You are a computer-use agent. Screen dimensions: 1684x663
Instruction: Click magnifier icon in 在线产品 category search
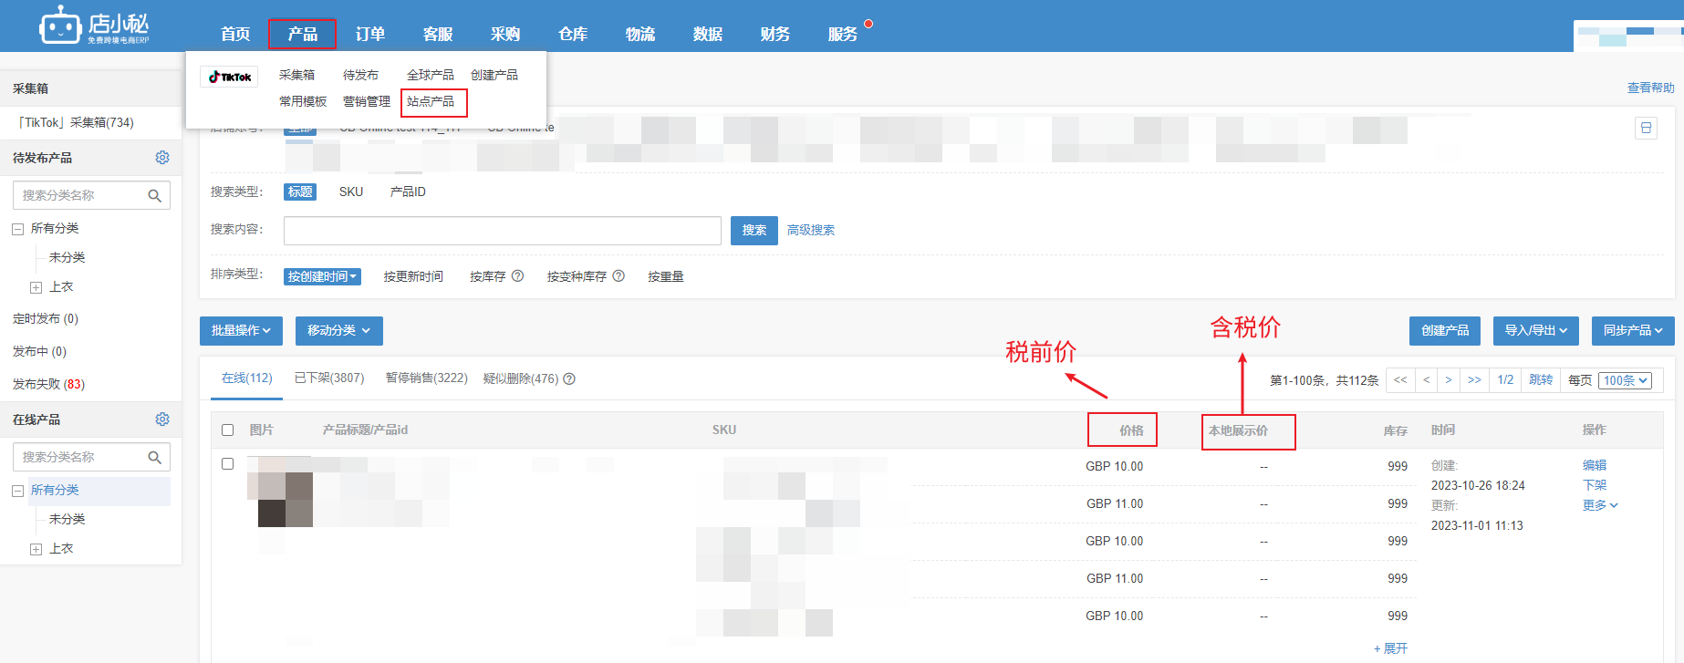pyautogui.click(x=154, y=458)
